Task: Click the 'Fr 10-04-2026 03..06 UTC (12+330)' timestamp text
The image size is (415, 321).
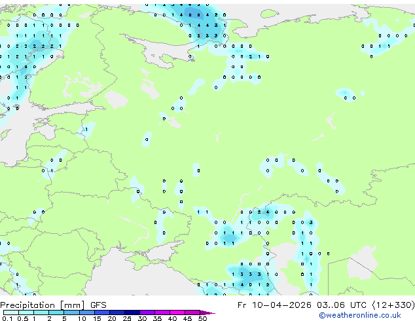Action: click(x=326, y=305)
